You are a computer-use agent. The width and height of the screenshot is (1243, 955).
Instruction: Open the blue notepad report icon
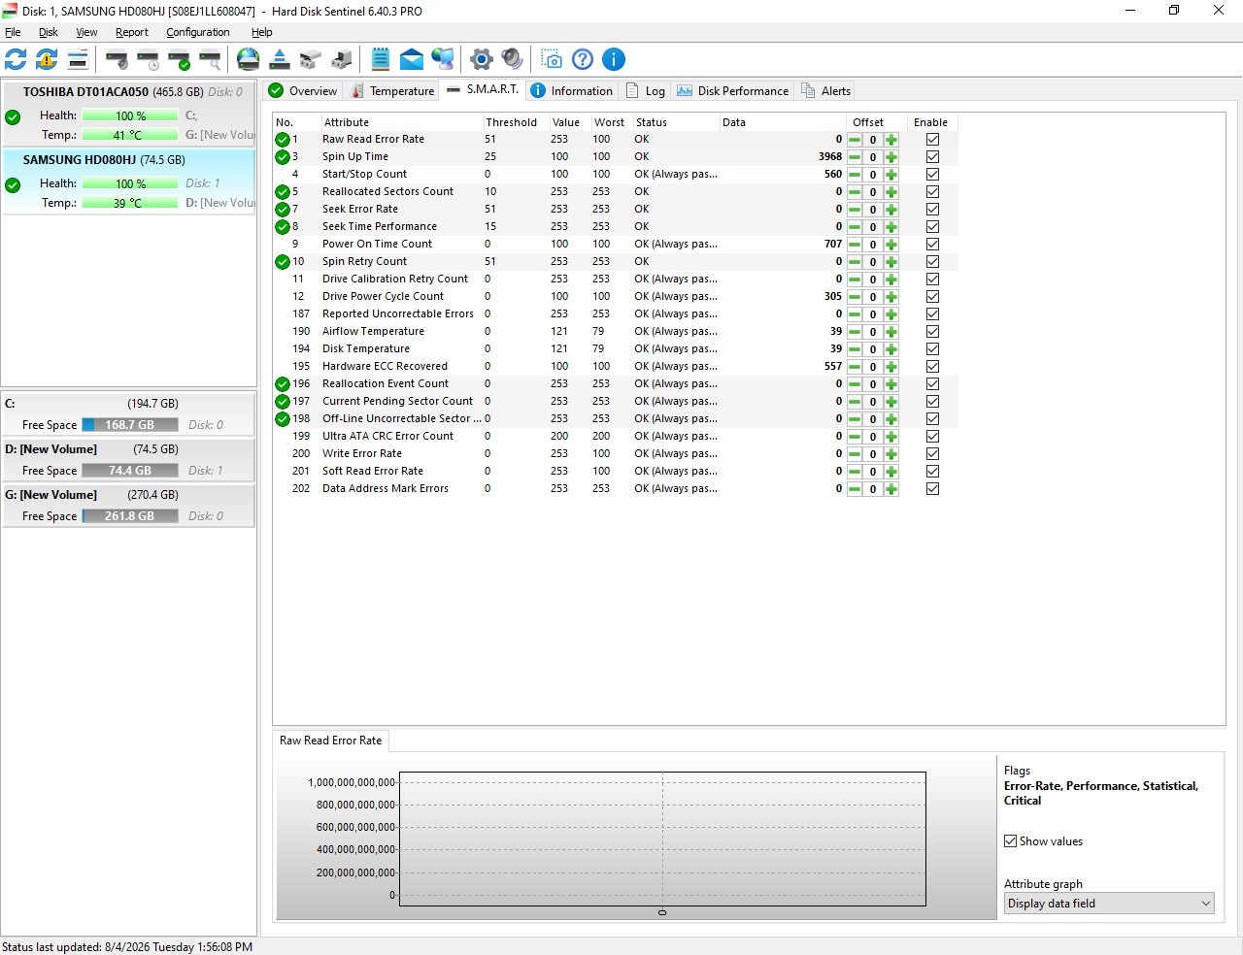coord(381,59)
